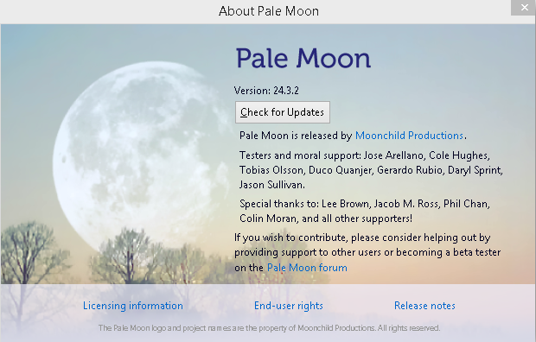Screen dimensions: 536x342
Task: Click the Check for Updates button
Action: [x=283, y=112]
